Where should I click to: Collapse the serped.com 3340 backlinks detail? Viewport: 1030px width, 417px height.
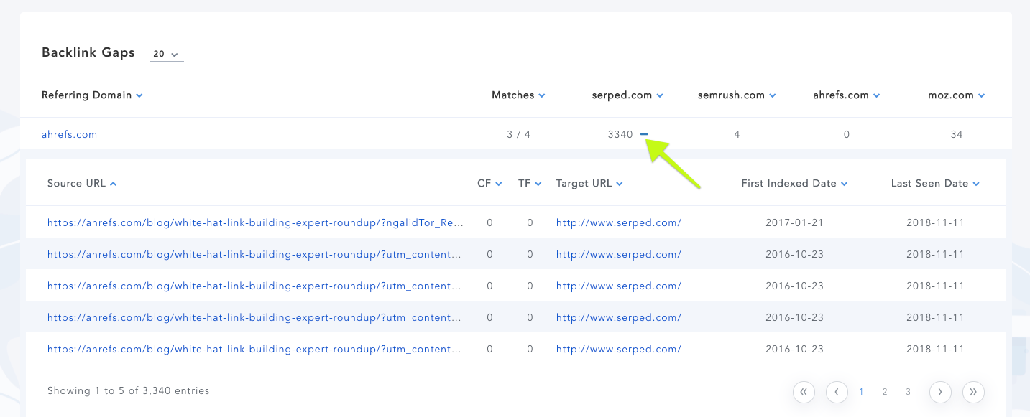[644, 134]
